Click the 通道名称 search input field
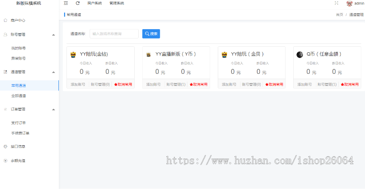 click(x=114, y=34)
